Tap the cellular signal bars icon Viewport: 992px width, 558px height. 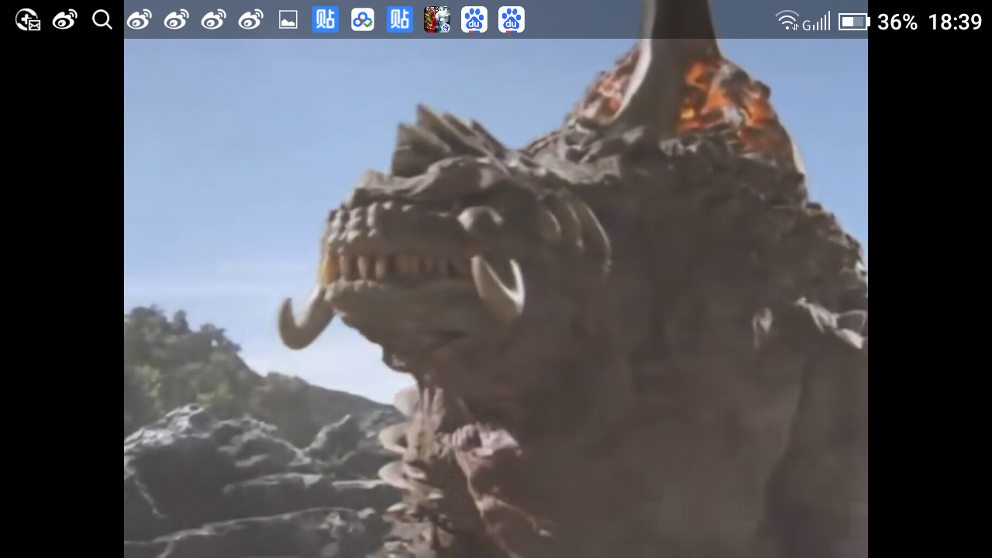click(817, 21)
